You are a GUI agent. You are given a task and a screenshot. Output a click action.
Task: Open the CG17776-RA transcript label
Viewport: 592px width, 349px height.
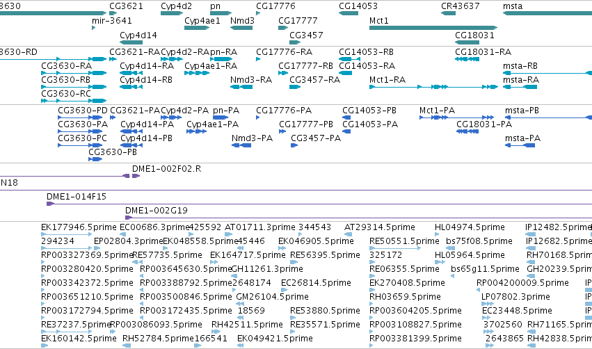coord(285,51)
